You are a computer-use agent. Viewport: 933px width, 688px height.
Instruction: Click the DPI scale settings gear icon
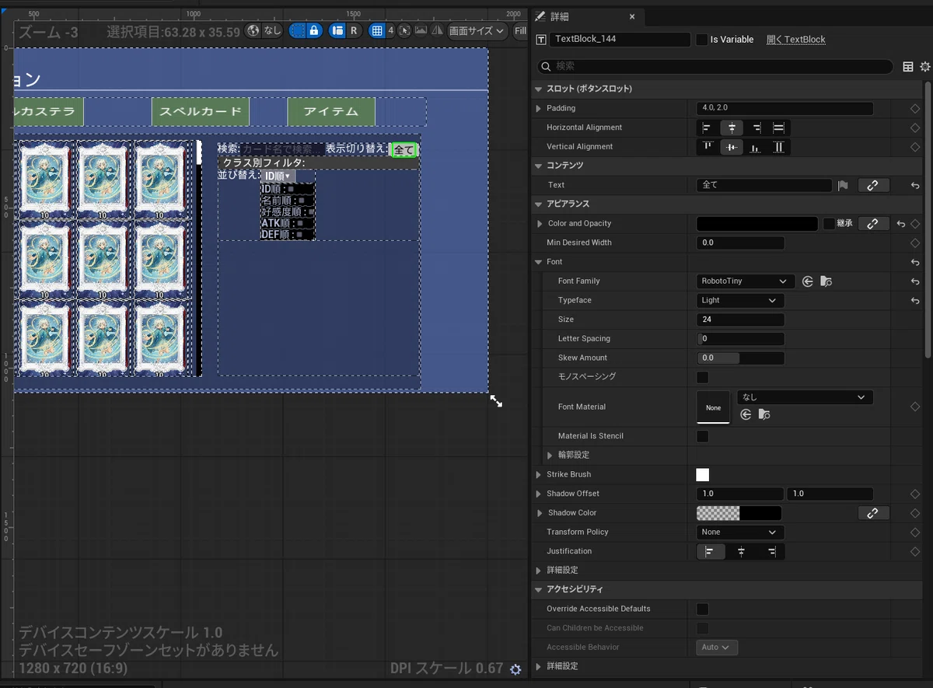click(515, 669)
